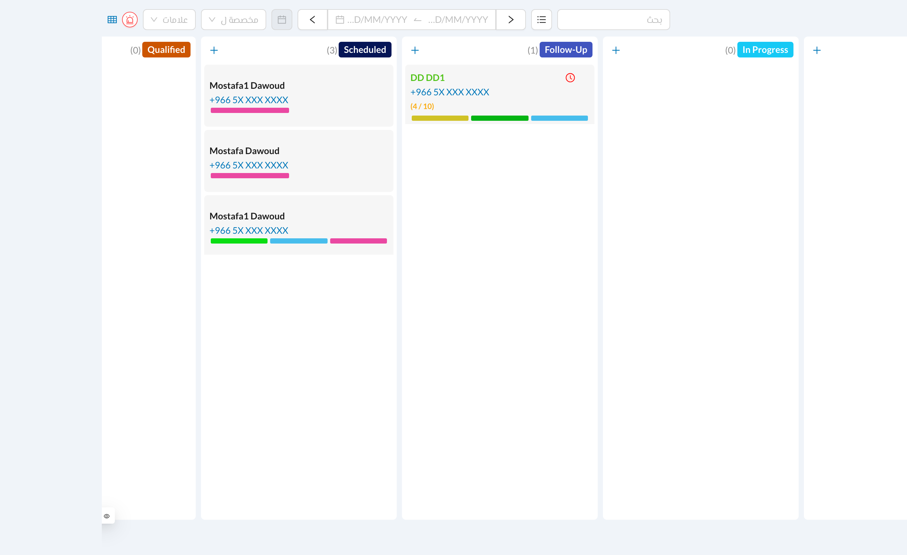This screenshot has width=907, height=555.
Task: Click the (1) count beside Follow-Up
Action: click(533, 51)
